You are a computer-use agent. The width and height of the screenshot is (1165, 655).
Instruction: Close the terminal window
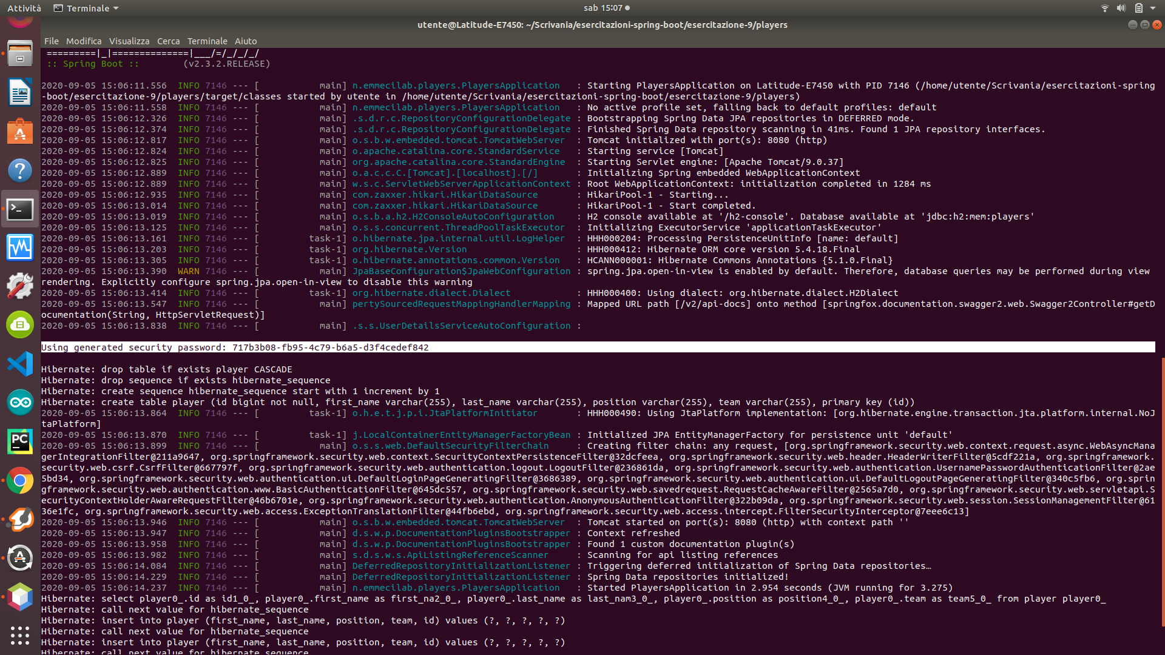(1157, 25)
